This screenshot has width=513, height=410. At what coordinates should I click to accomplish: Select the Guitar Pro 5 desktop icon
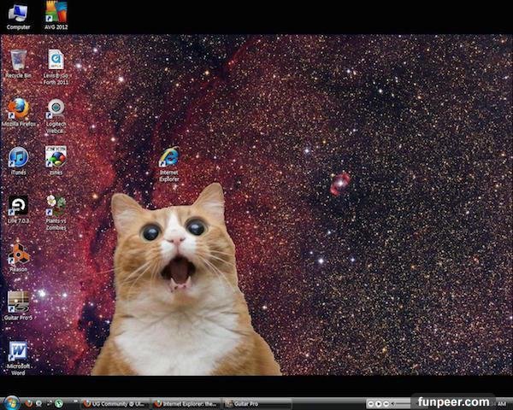[18, 302]
